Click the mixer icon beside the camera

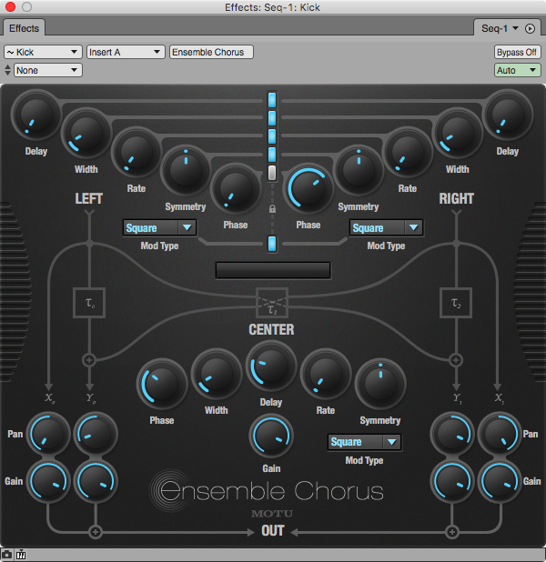(x=21, y=554)
